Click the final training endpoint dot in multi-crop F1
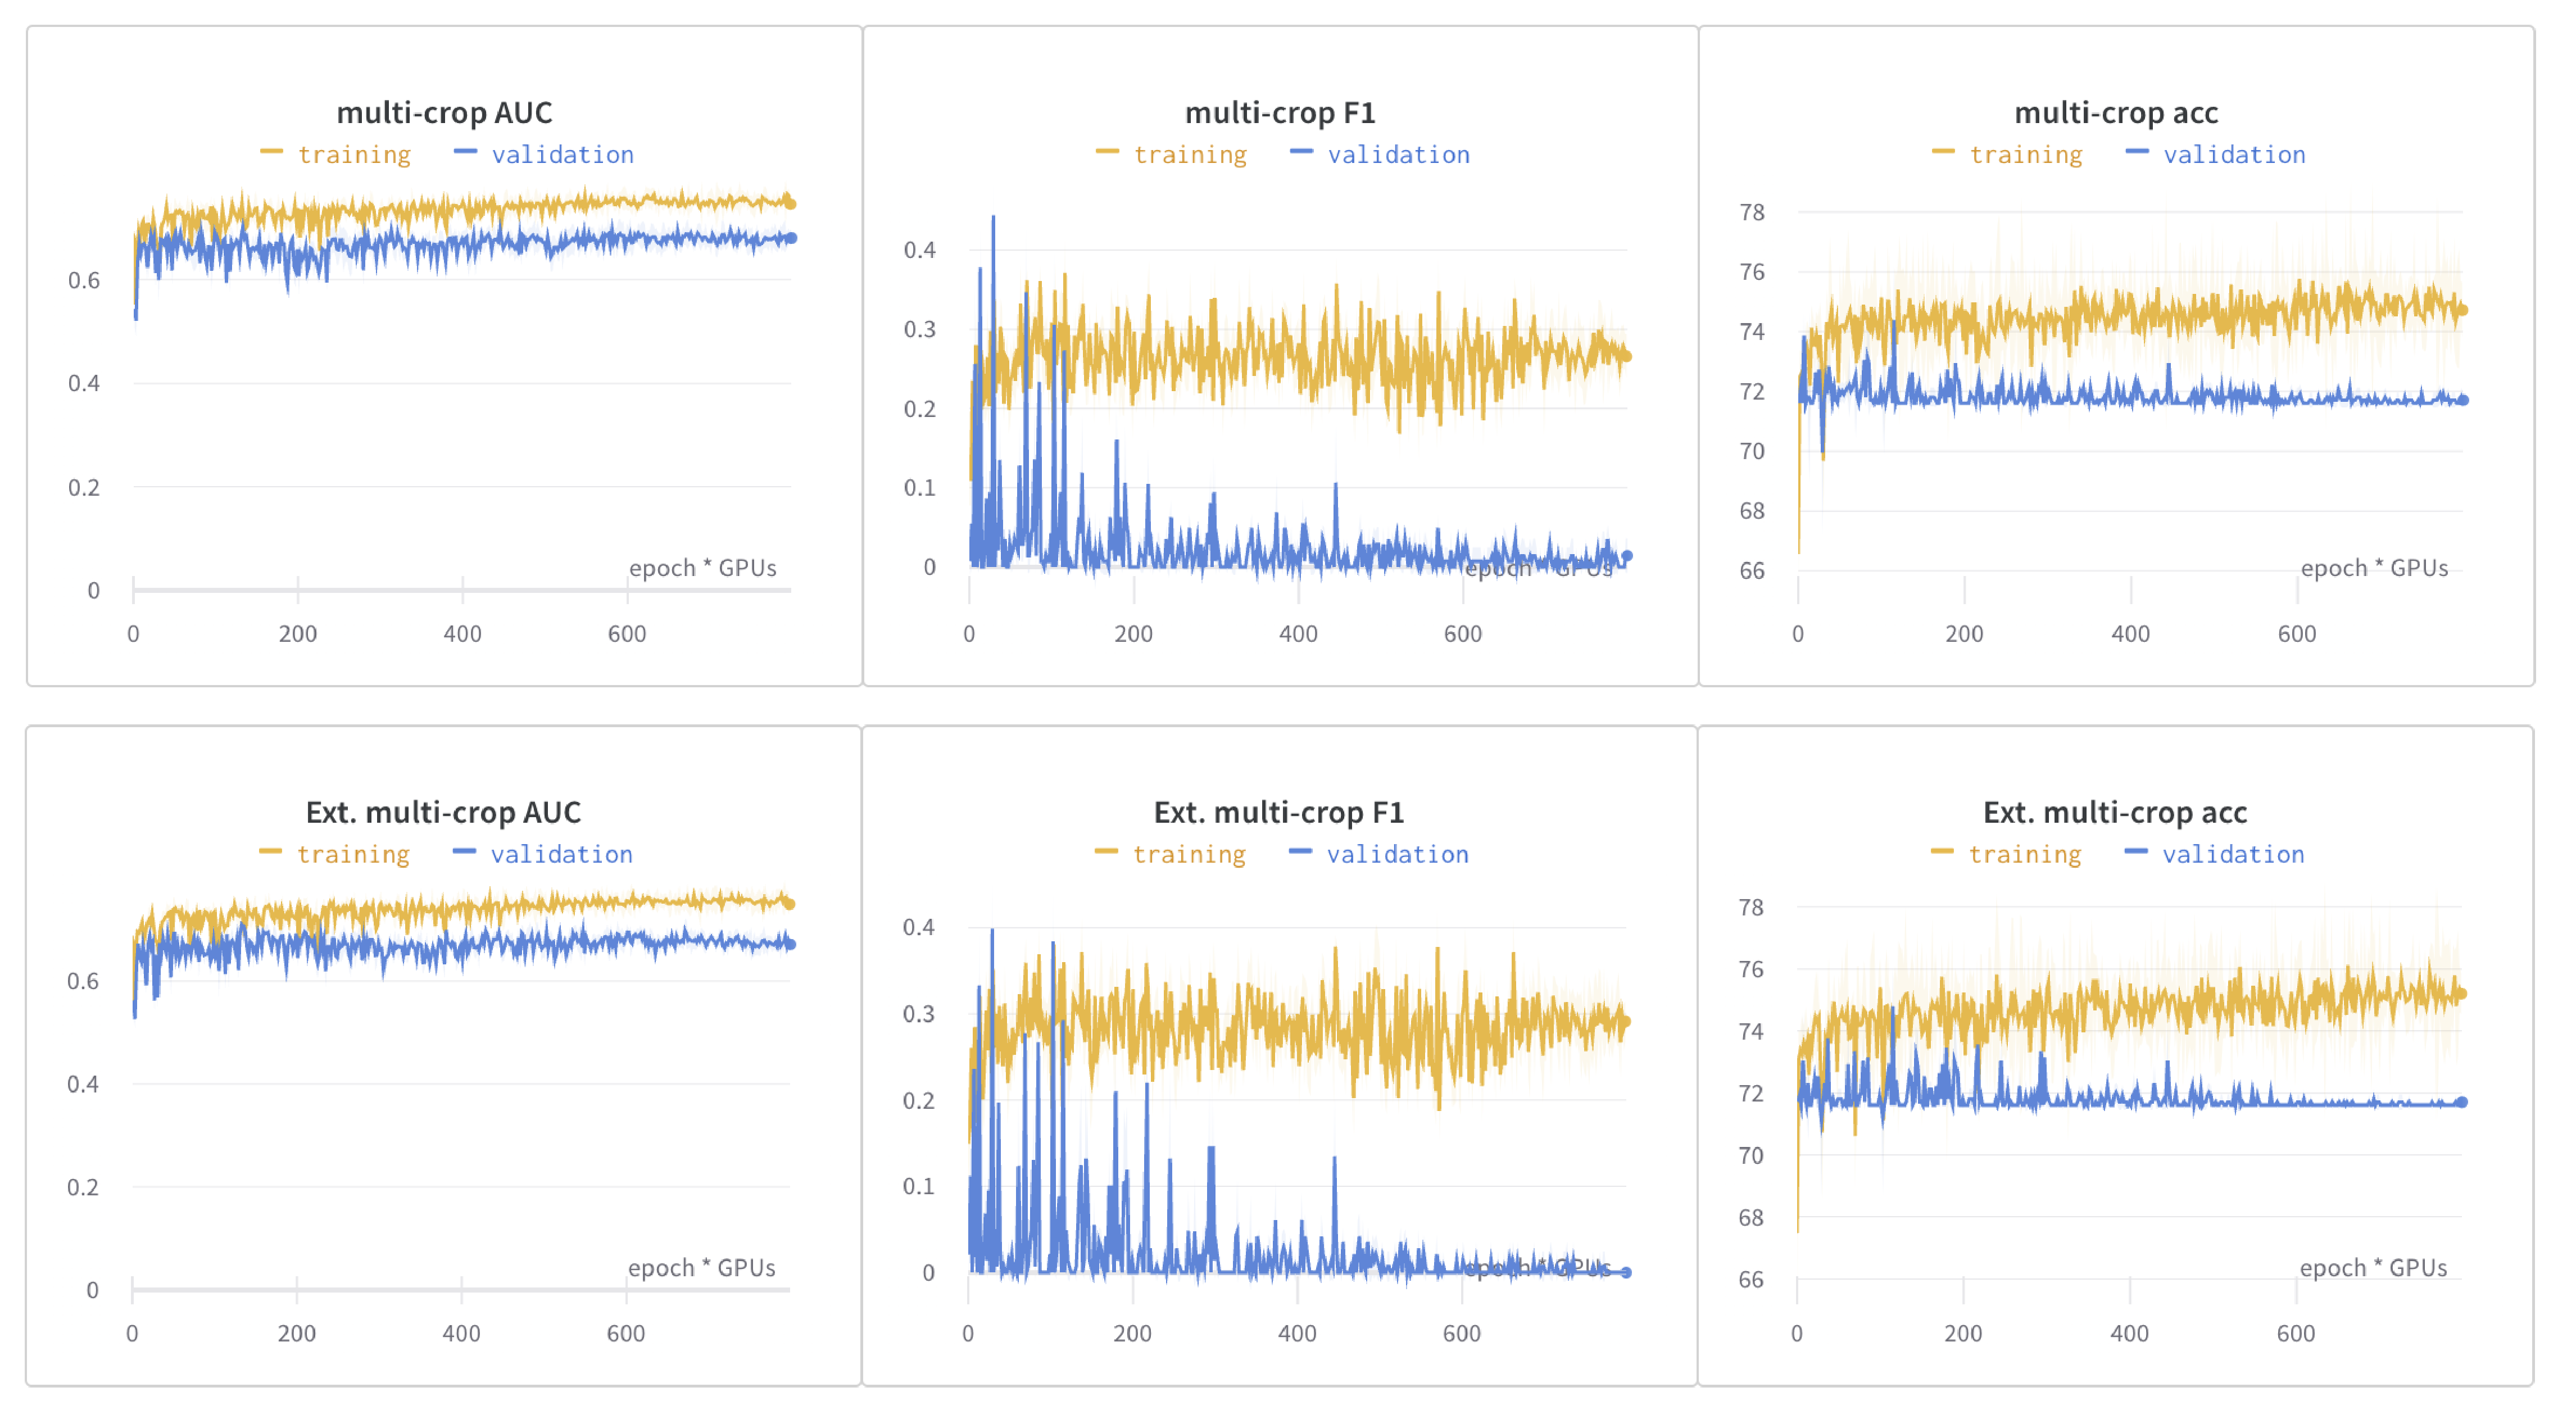Viewport: 2576px width, 1410px height. [1627, 356]
